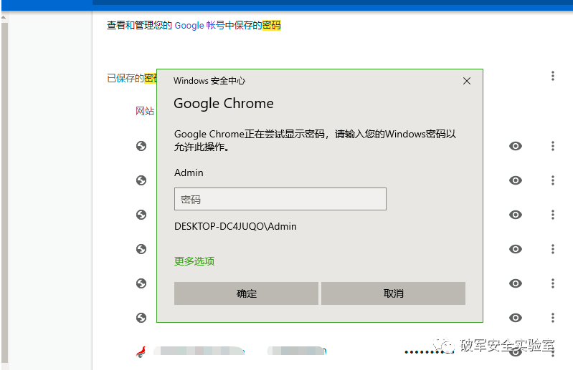Click the globe icon of the first site row
This screenshot has width=573, height=370.
pyautogui.click(x=141, y=146)
